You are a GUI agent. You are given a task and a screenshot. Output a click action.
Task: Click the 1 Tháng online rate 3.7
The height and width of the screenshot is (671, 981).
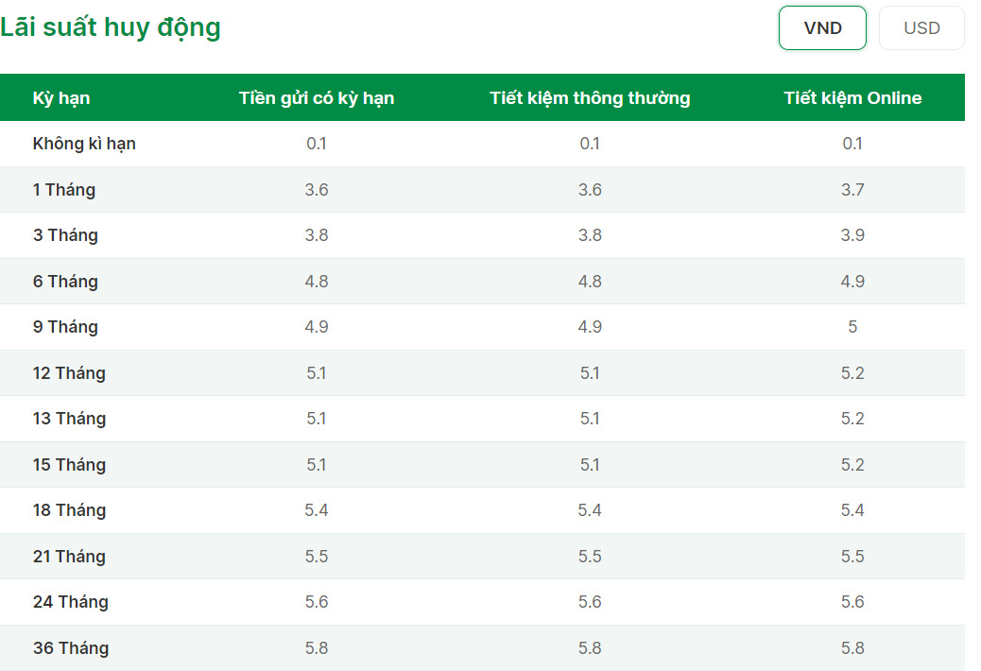(852, 189)
